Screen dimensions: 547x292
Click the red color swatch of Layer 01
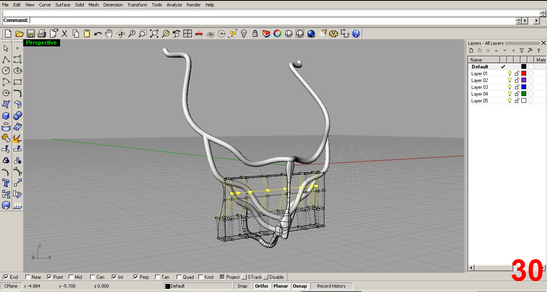(x=523, y=74)
